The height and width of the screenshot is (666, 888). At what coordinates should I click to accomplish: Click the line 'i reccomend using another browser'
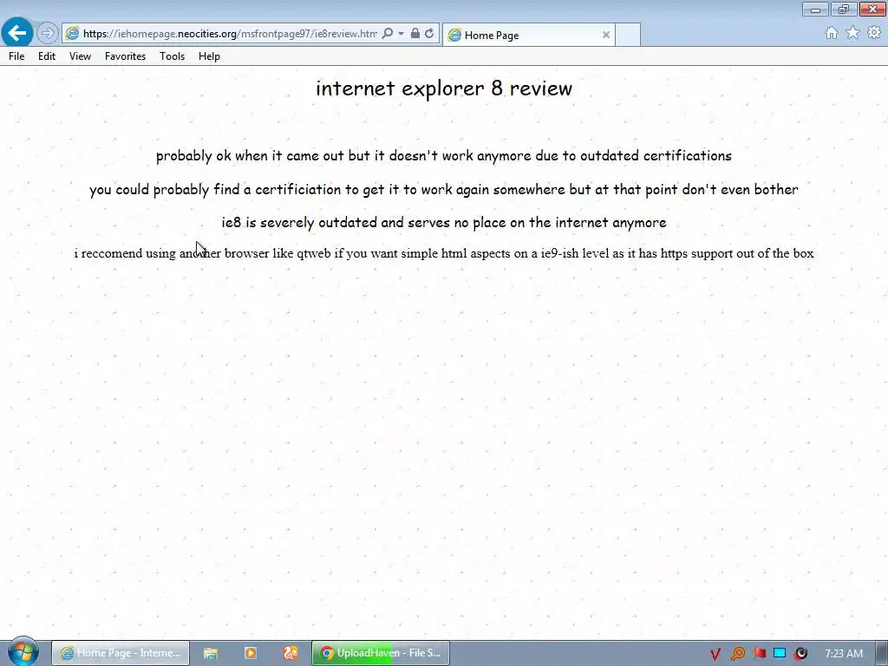click(x=444, y=253)
